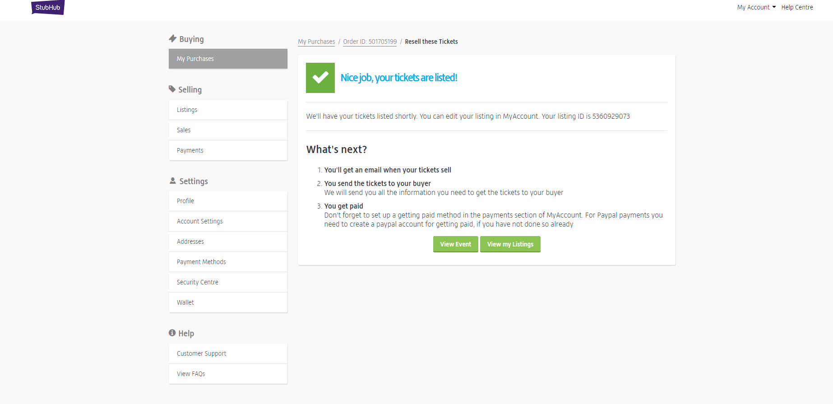Expand the My Account dropdown
This screenshot has width=833, height=404.
pos(756,7)
